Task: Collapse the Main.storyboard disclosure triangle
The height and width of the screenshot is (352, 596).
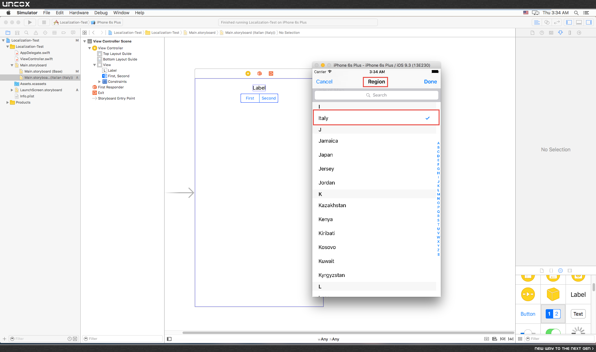Action: click(x=12, y=65)
